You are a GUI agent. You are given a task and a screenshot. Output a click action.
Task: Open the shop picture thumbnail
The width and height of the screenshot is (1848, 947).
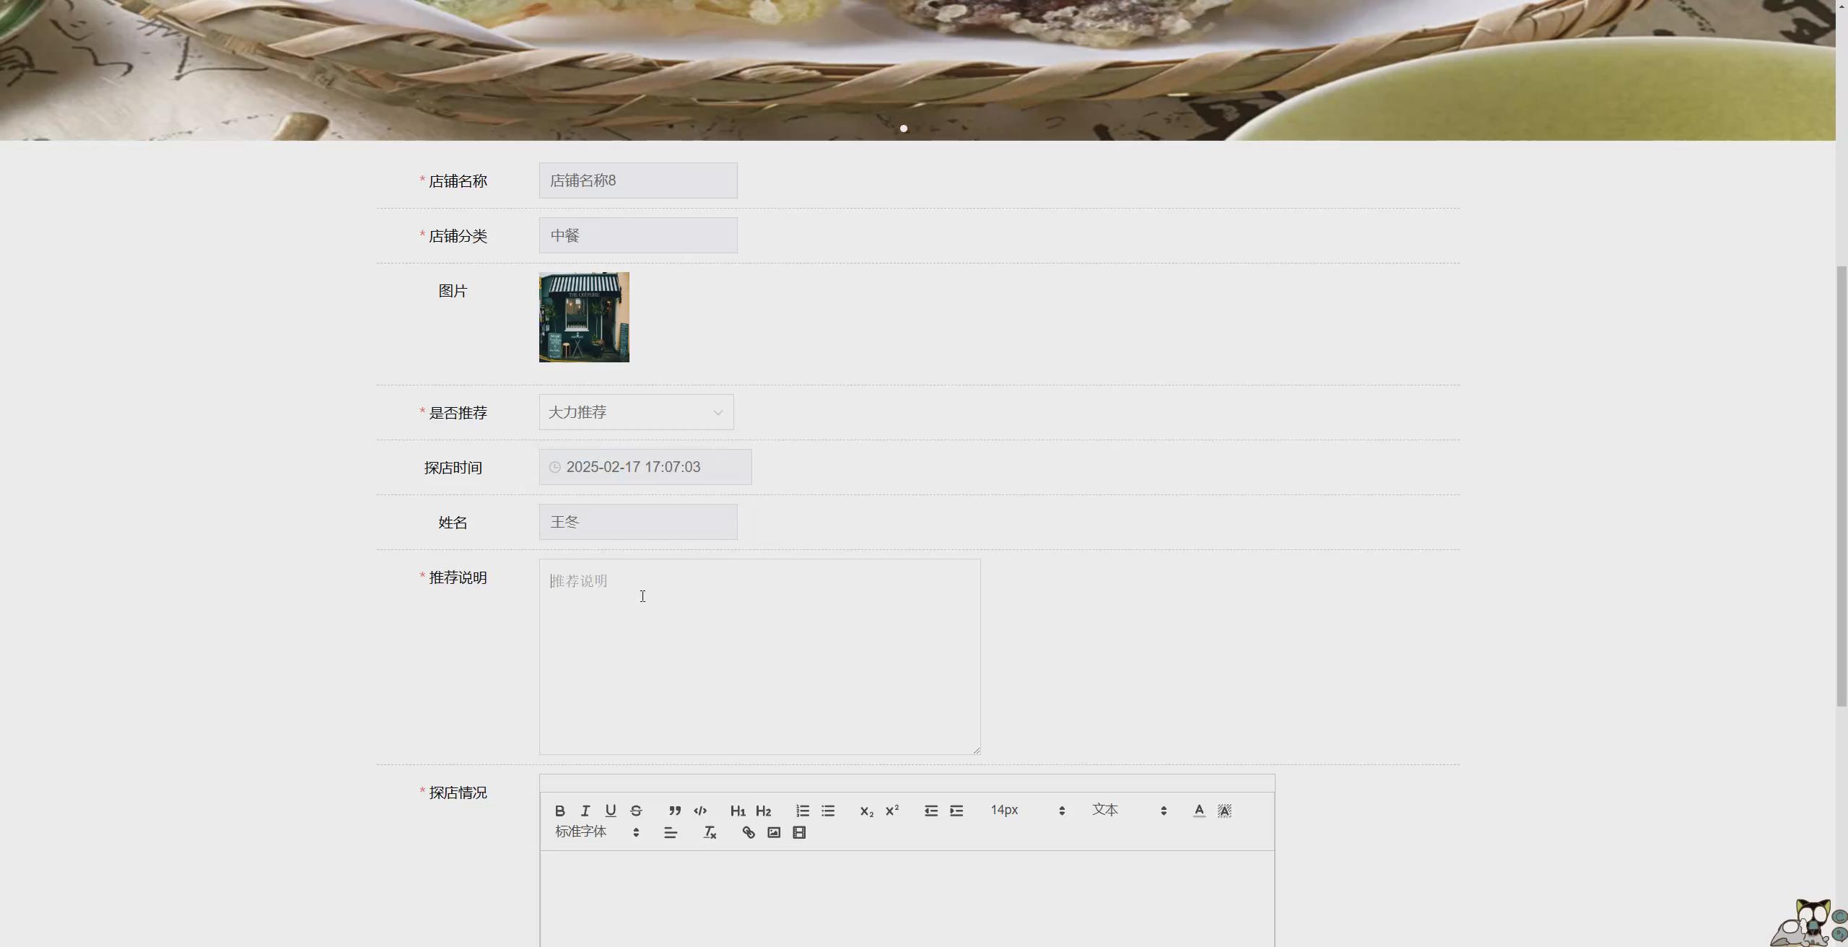coord(584,317)
